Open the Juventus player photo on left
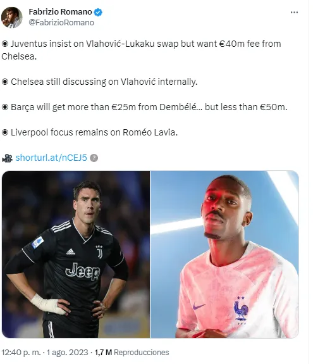Viewport: 313px width, 364px height. click(76, 254)
